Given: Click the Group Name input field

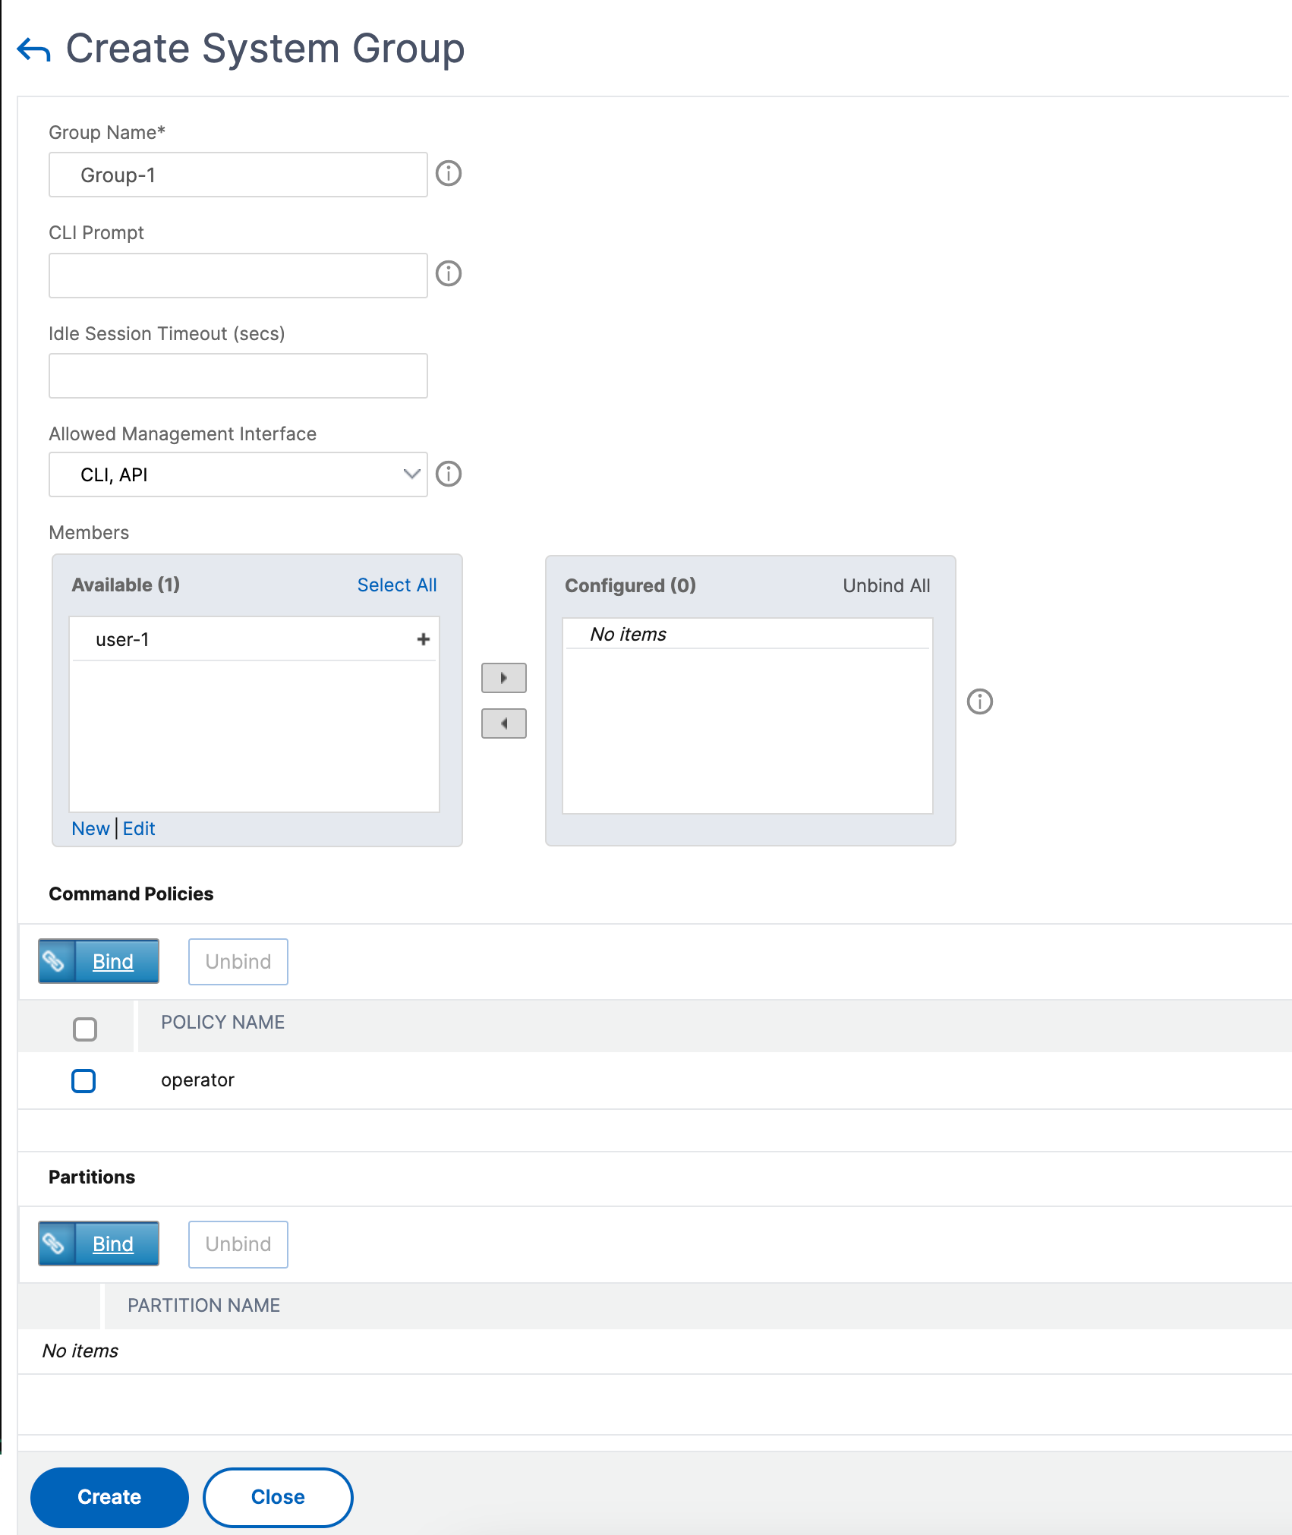Looking at the screenshot, I should tap(238, 175).
